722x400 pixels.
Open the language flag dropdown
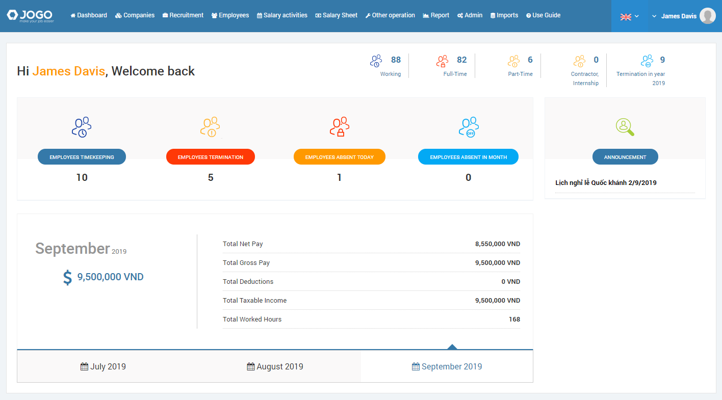[x=629, y=16]
